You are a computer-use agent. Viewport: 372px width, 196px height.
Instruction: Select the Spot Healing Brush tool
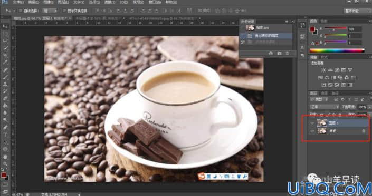5,70
